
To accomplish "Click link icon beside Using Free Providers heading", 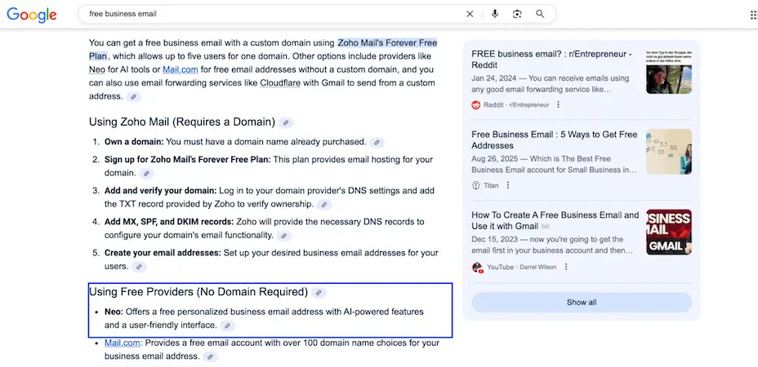I will (x=319, y=293).
